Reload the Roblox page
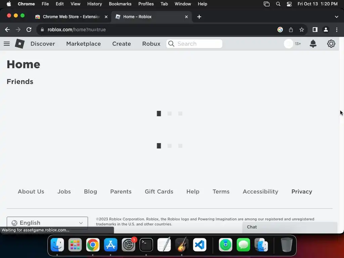344x258 pixels. click(x=29, y=30)
